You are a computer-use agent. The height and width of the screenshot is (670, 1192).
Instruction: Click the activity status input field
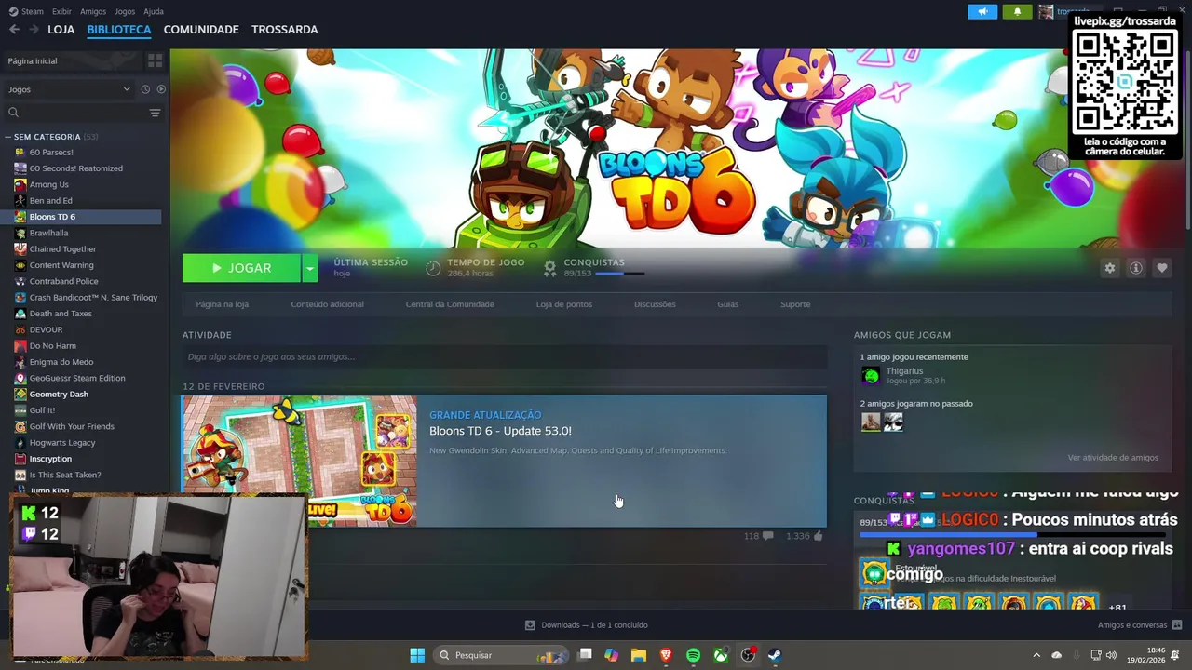coord(505,356)
